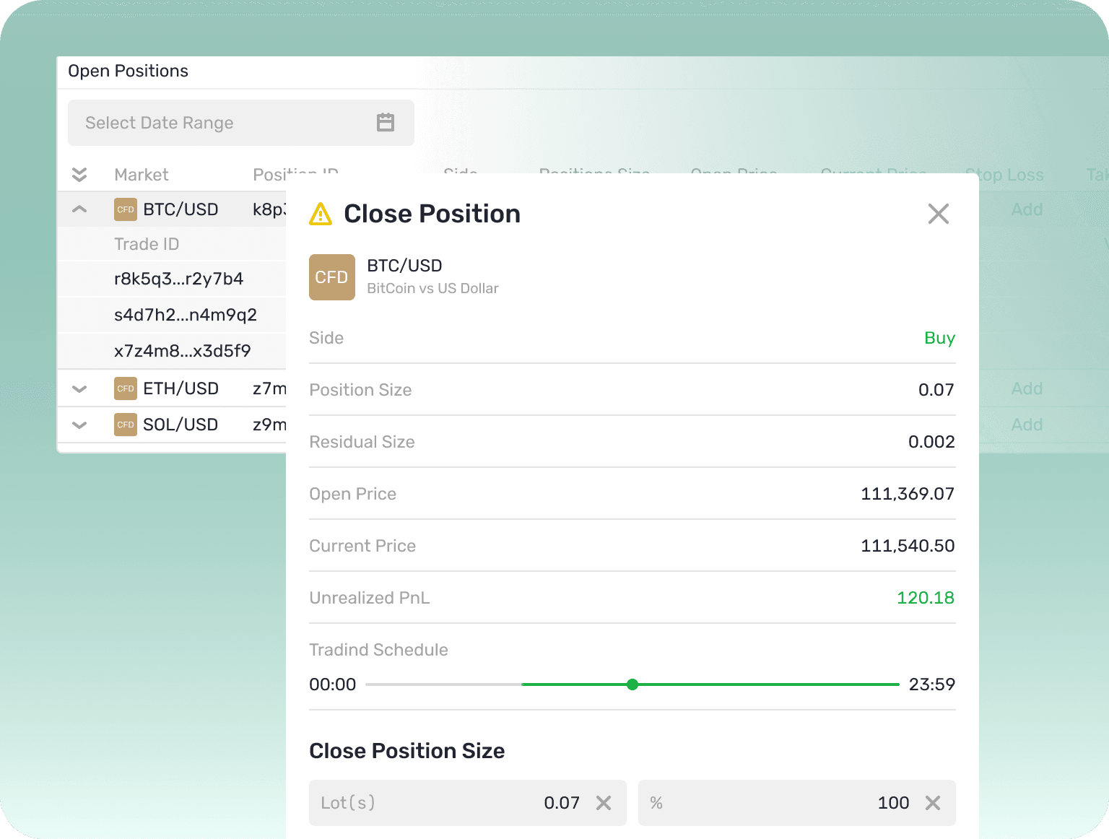Click the Stop Loss column header
Viewport: 1109px width, 839px height.
[1004, 175]
